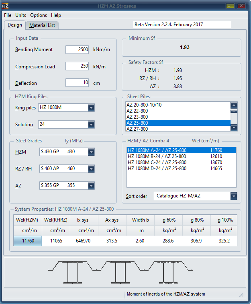251x304 pixels.
Task: Select AZ 27-800 sheet pile
Action: 178,129
